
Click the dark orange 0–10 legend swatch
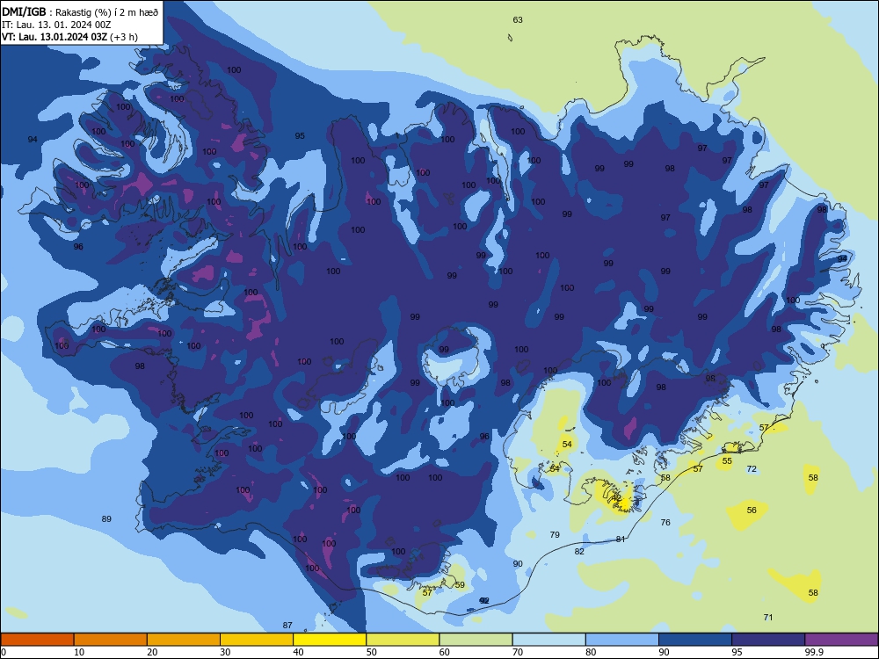(37, 640)
